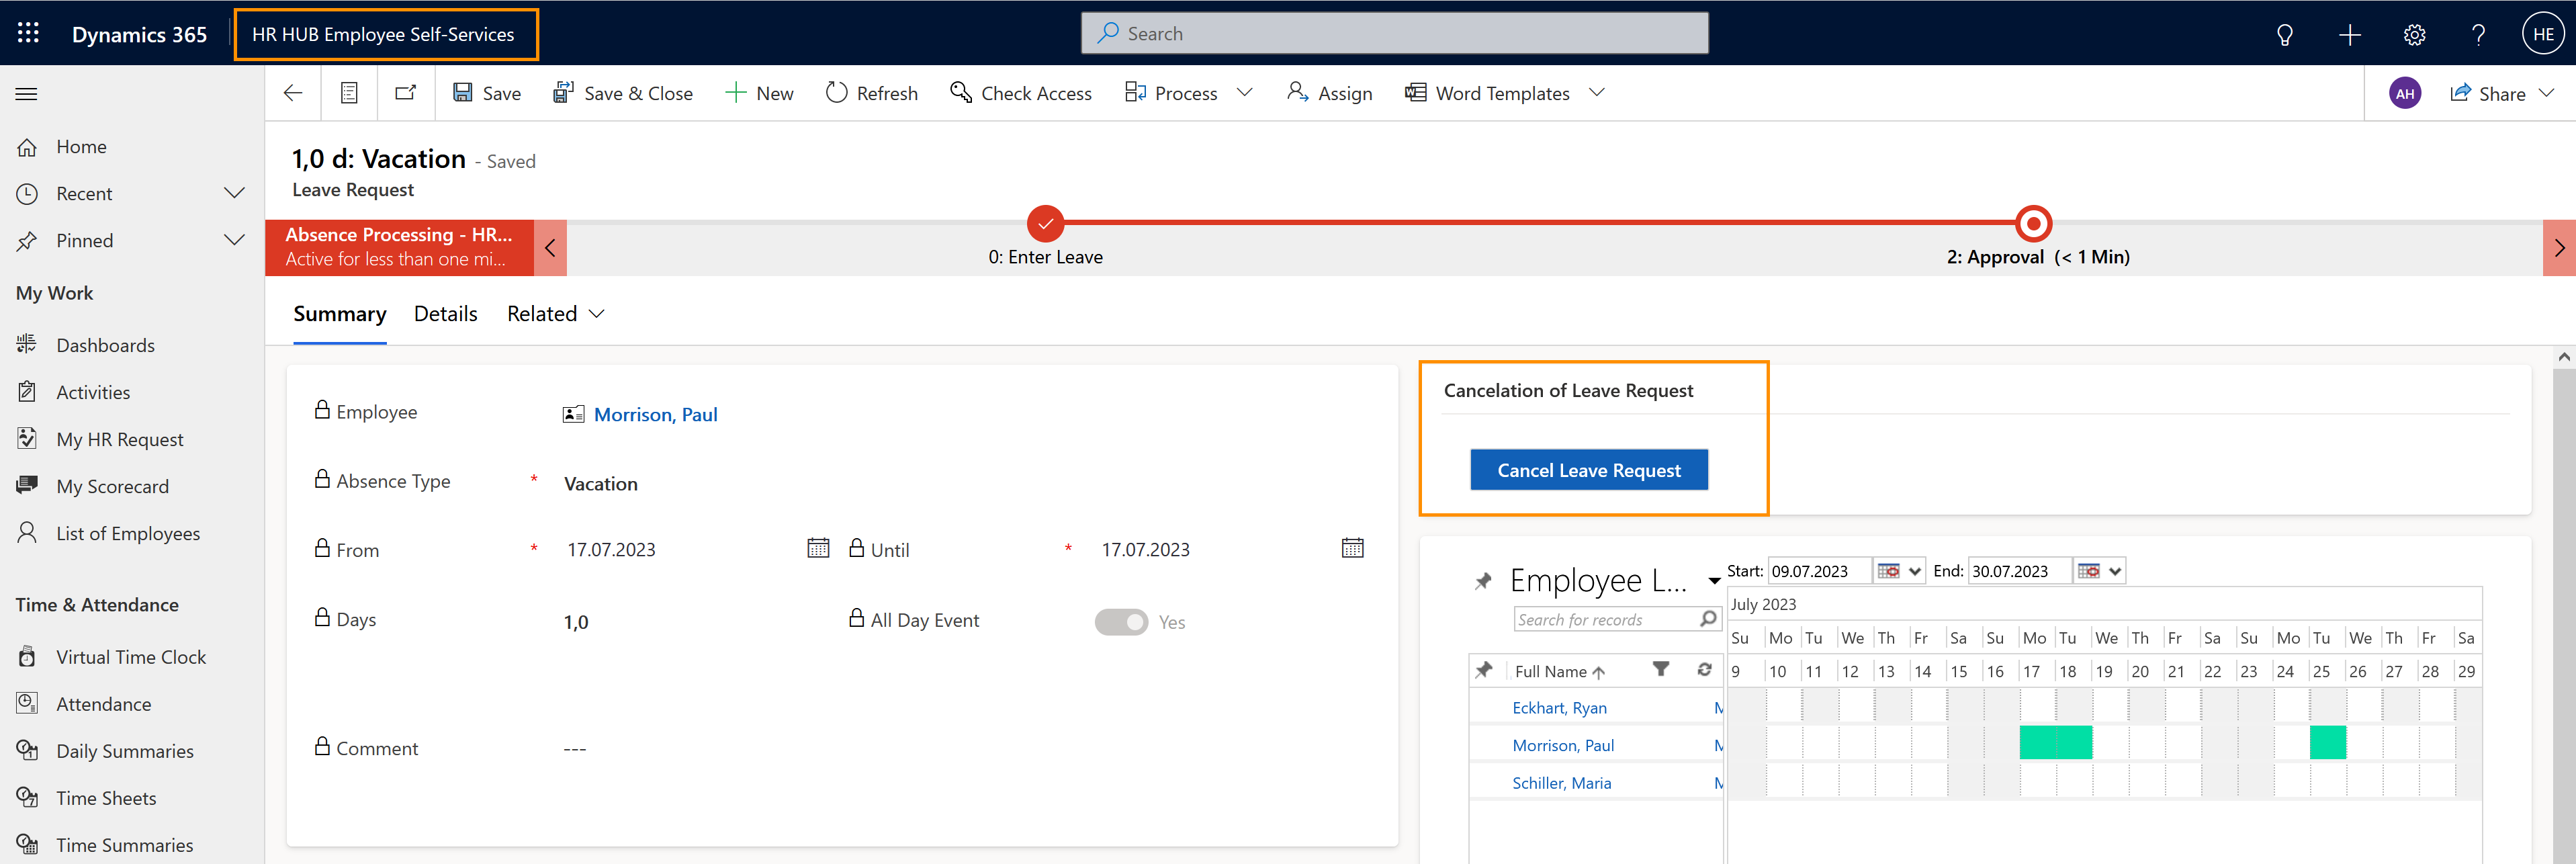Click HR HUB Employee Self-Services app name

(383, 34)
